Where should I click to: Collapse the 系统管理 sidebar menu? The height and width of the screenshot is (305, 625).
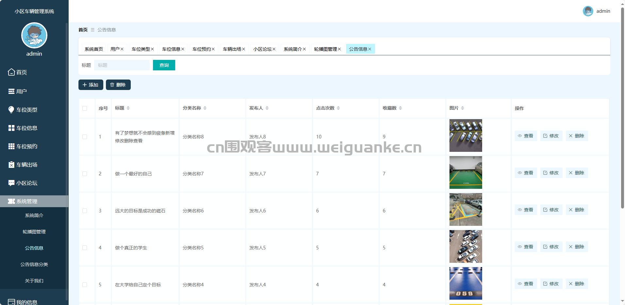click(x=34, y=201)
